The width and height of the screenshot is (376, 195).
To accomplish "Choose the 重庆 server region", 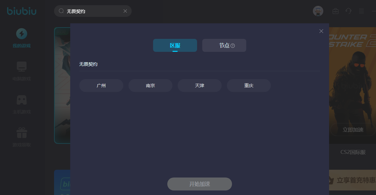I will click(249, 86).
